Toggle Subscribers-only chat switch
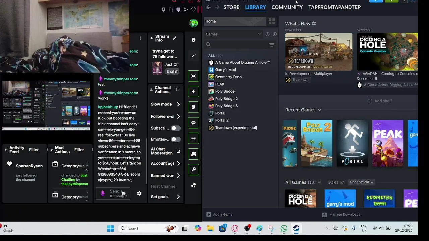 click(x=176, y=128)
